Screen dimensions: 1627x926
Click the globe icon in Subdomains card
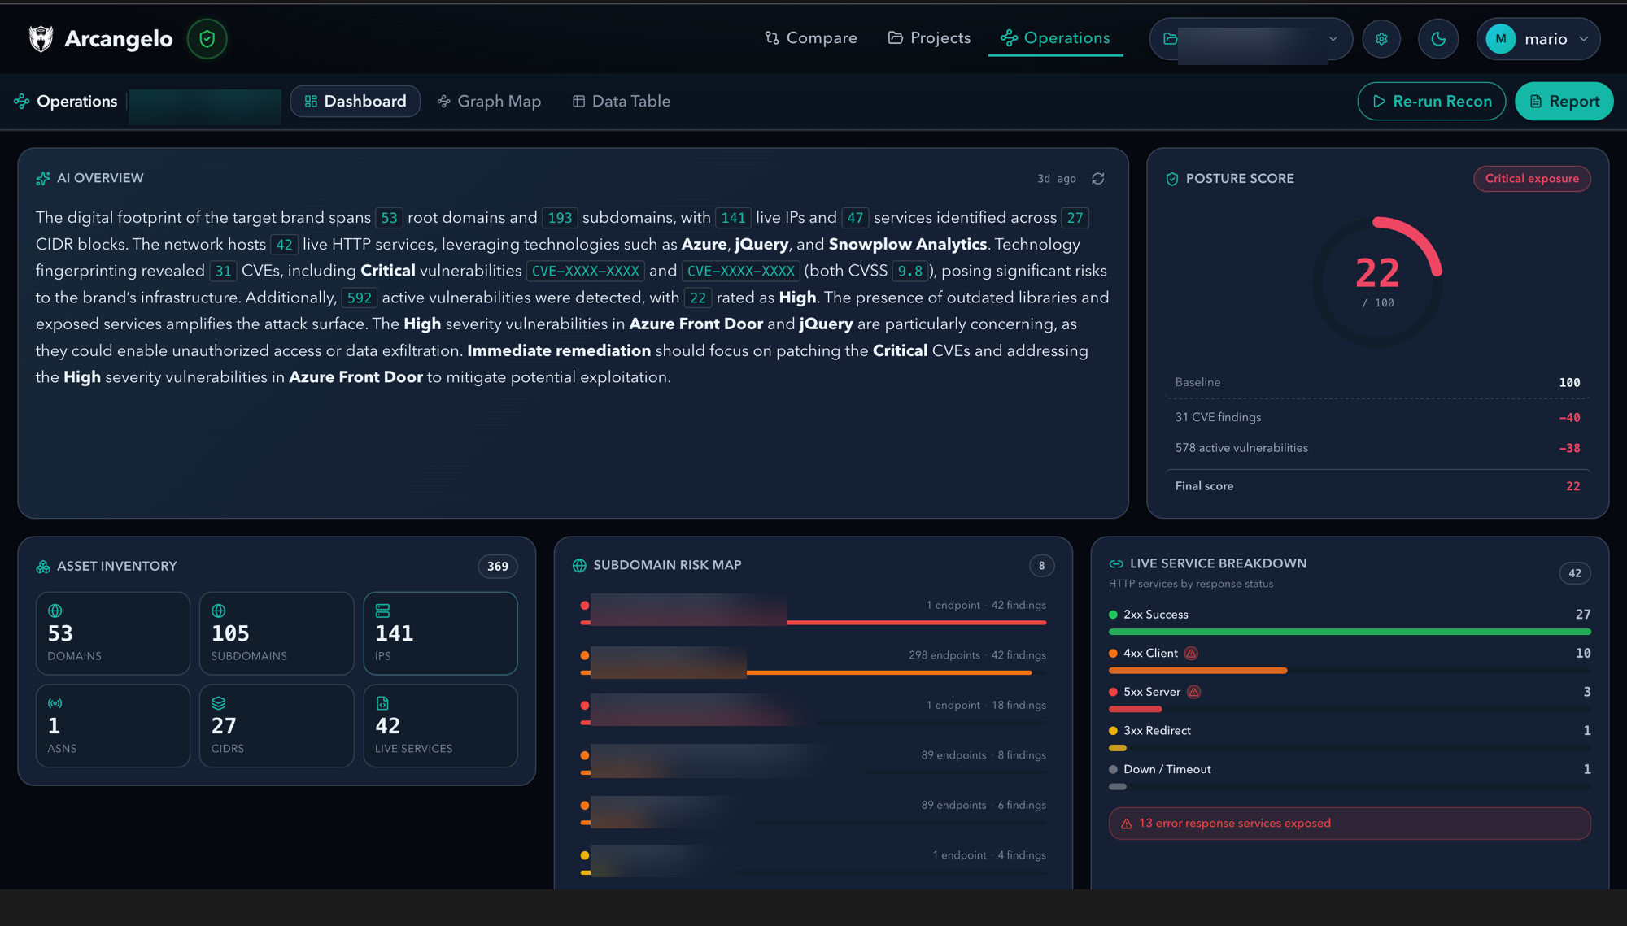pos(219,611)
